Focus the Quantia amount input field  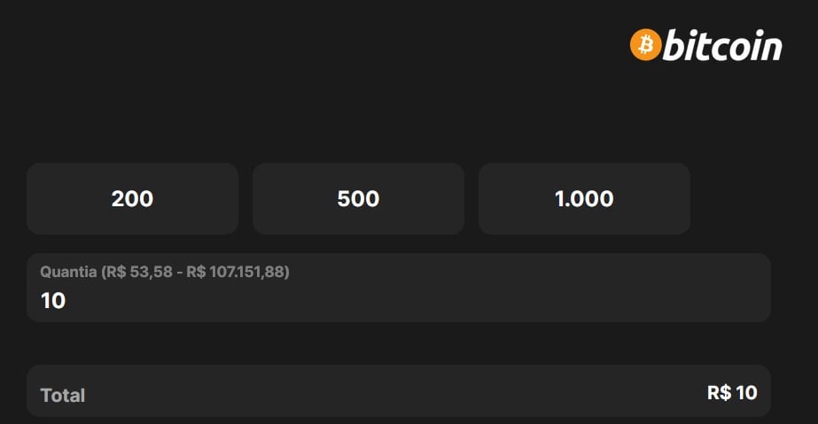click(x=399, y=288)
